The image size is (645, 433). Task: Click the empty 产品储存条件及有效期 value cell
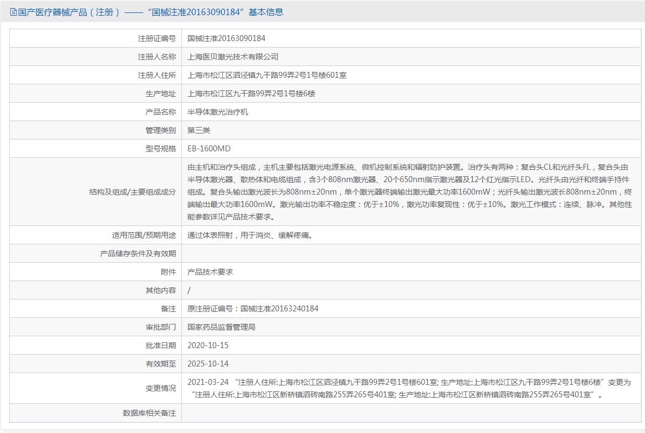tap(409, 254)
